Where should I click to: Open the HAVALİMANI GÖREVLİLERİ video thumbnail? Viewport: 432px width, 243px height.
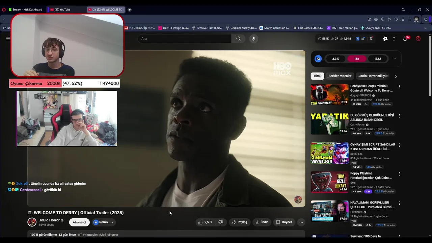coord(329,211)
